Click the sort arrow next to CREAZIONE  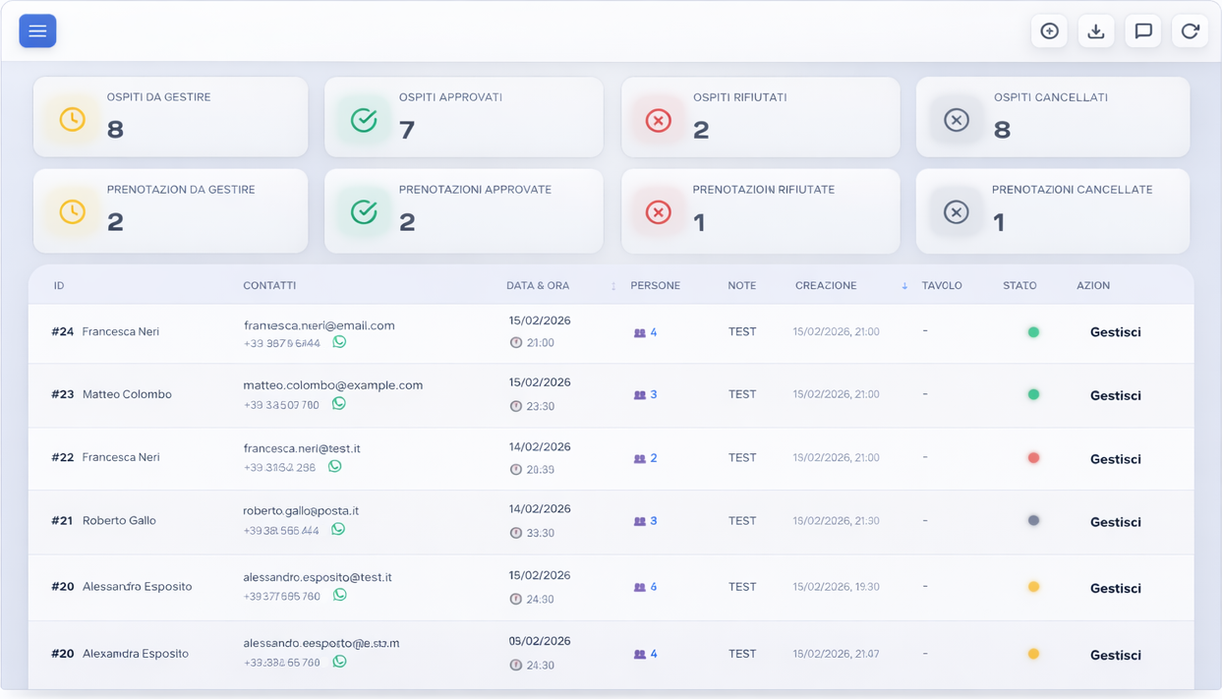903,285
